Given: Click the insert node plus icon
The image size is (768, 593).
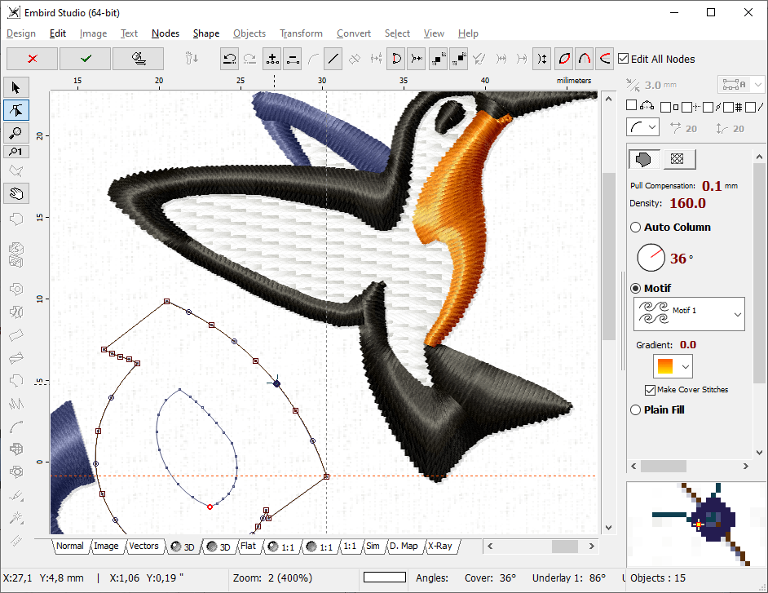Looking at the screenshot, I should tap(273, 58).
